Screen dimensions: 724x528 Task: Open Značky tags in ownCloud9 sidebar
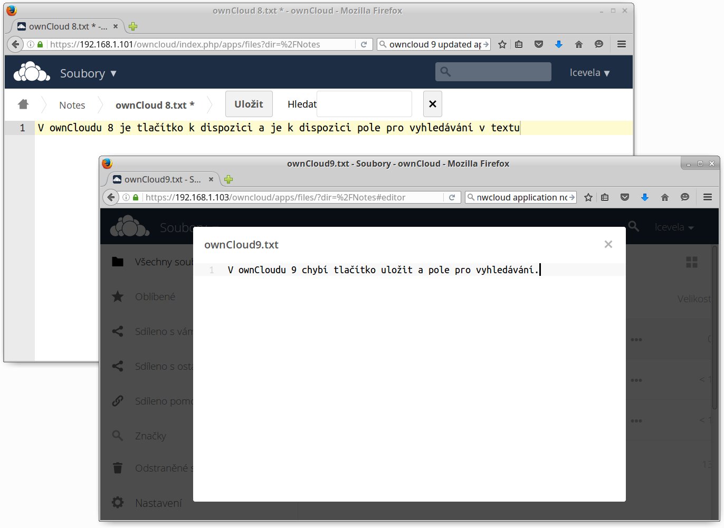[150, 436]
